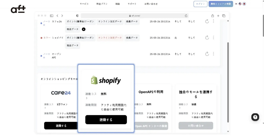Click ポイント/獲得金/クーポン tag in ショピパイ row
Image resolution: width=264 pixels, height=139 pixels.
(x=80, y=38)
